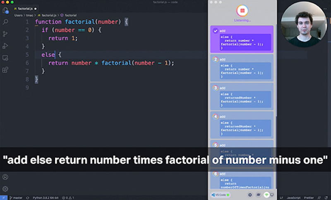Expand the 'factorial' symbol breadcrumb
The height and width of the screenshot is (200, 331).
pyautogui.click(x=69, y=15)
